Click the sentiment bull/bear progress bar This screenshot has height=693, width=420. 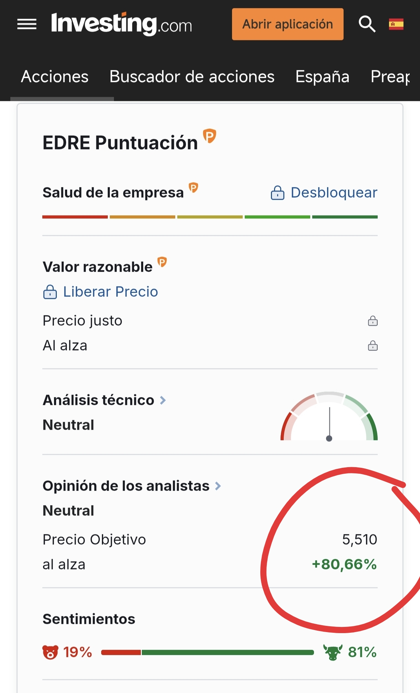pos(207,652)
